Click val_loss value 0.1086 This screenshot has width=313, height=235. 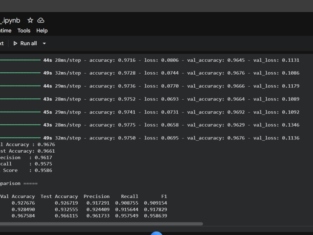[290, 73]
